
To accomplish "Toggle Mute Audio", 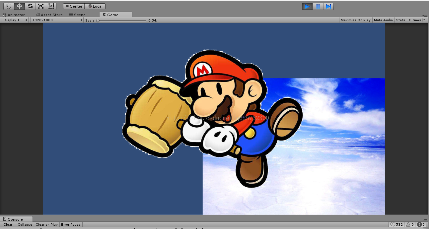I will click(383, 20).
